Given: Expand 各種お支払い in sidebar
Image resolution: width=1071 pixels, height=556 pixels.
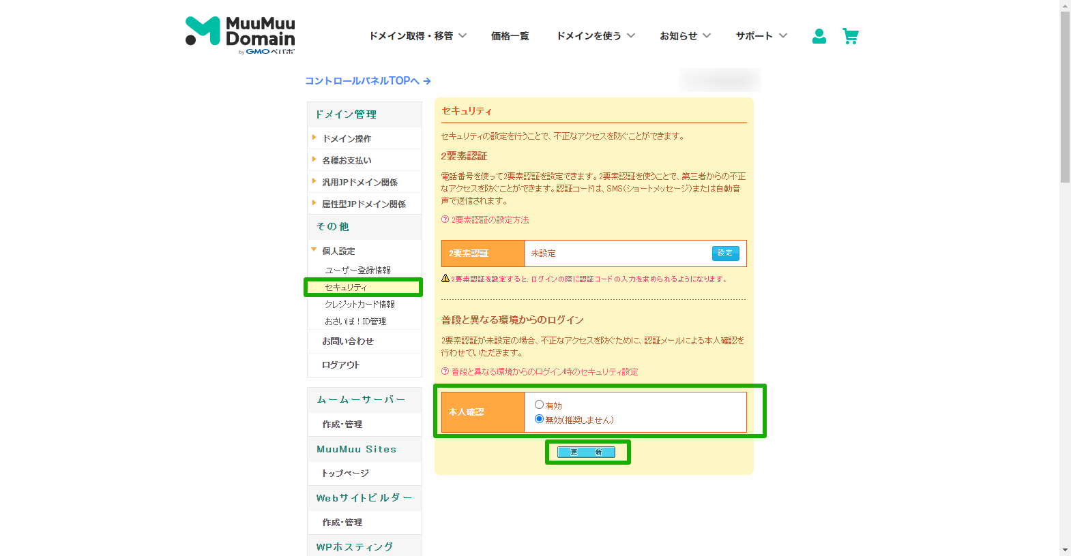Looking at the screenshot, I should click(347, 160).
